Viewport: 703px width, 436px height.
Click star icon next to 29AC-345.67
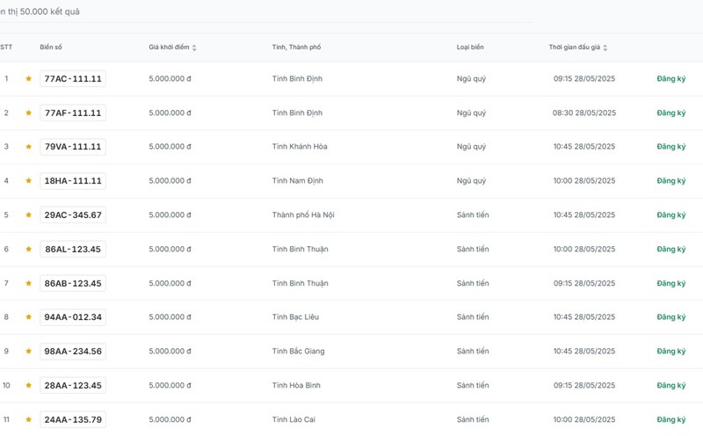pyautogui.click(x=28, y=215)
